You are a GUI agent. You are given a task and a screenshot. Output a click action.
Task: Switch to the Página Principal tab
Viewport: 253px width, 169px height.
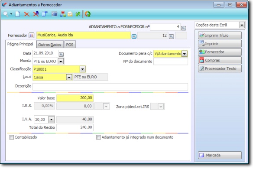coord(20,44)
